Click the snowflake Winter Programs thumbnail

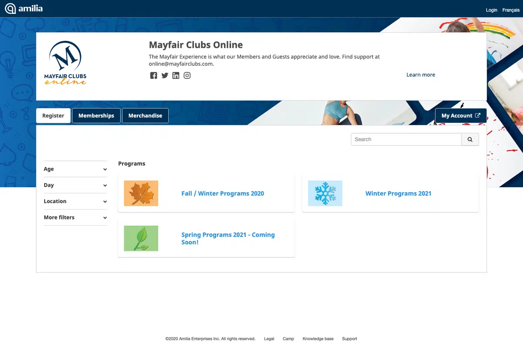[325, 193]
